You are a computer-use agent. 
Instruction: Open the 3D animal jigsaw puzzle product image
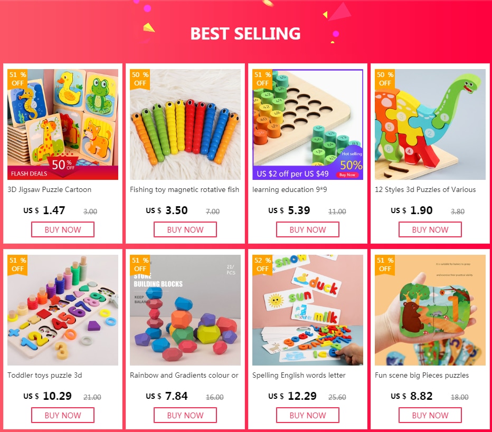tap(63, 124)
